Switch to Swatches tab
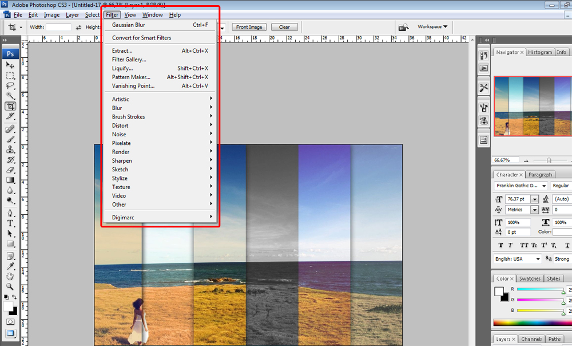The image size is (572, 346). tap(530, 278)
